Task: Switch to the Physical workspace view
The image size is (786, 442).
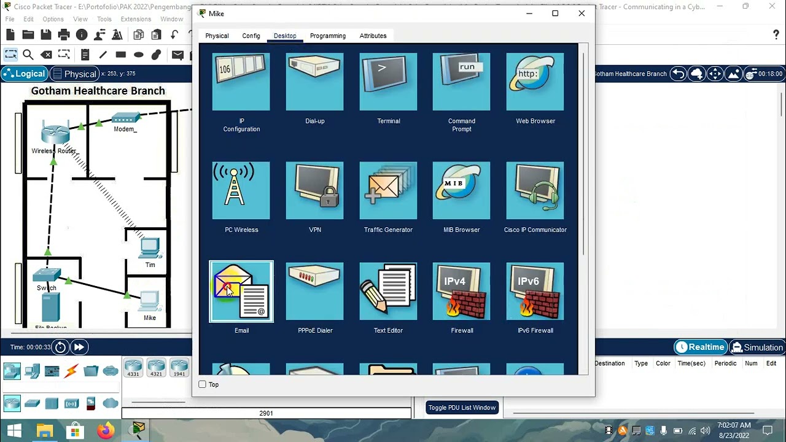Action: [x=74, y=74]
